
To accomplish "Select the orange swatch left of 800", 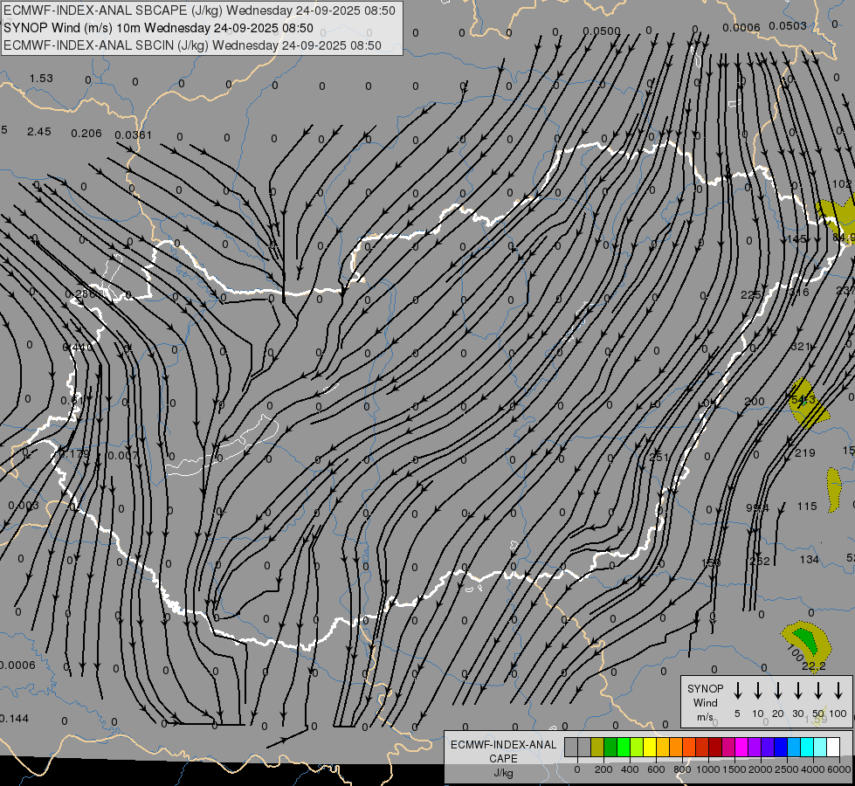I will 677,747.
